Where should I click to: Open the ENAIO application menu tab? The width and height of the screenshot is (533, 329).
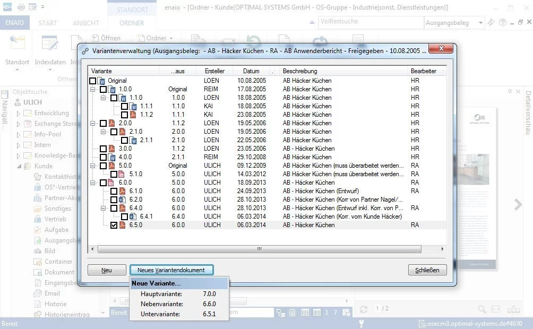(x=15, y=23)
